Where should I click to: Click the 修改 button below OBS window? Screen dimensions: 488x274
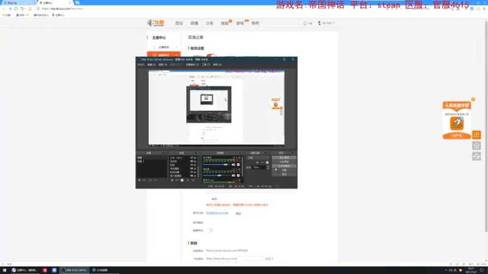214,199
